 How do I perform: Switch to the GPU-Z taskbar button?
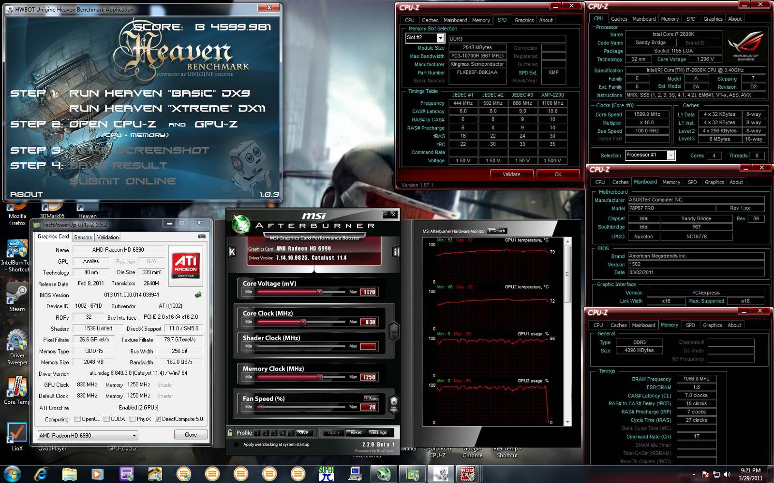(x=412, y=474)
